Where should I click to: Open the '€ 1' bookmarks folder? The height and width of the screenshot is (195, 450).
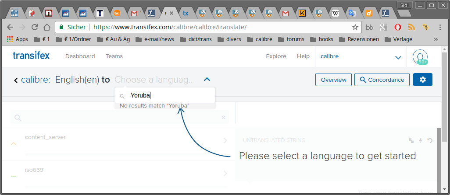(42, 39)
